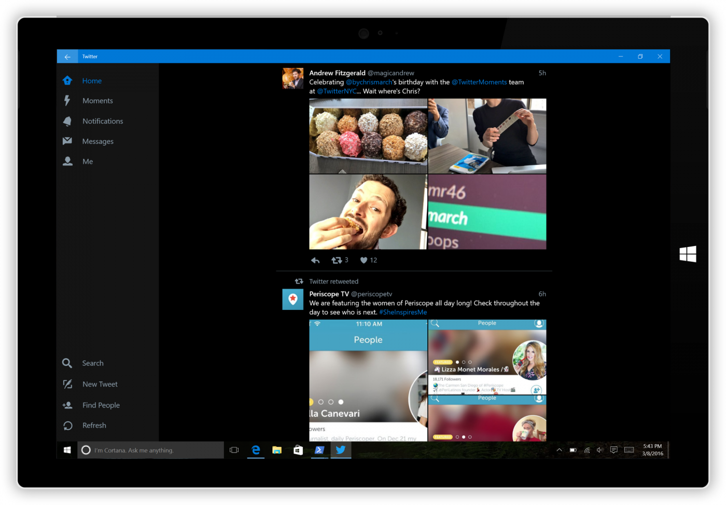Go back using the title bar arrow
Viewport: 726px width, 505px height.
[67, 56]
